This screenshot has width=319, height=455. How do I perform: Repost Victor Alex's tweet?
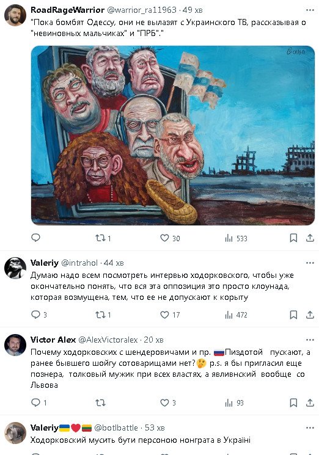(x=100, y=402)
